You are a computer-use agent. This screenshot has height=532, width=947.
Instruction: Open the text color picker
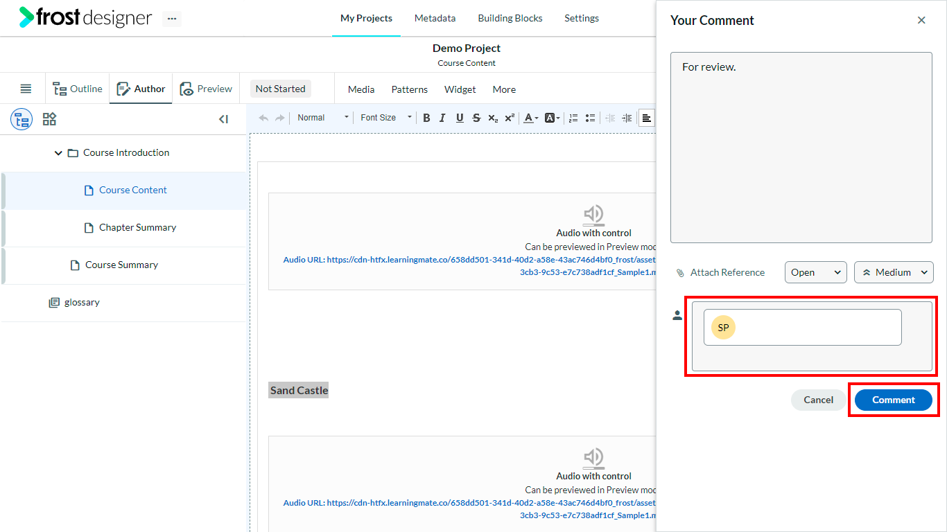[x=530, y=118]
